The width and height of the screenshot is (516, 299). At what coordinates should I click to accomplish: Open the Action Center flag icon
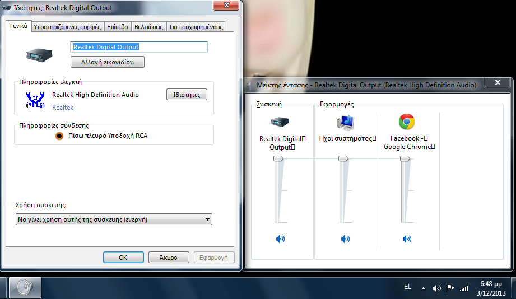[x=450, y=288]
